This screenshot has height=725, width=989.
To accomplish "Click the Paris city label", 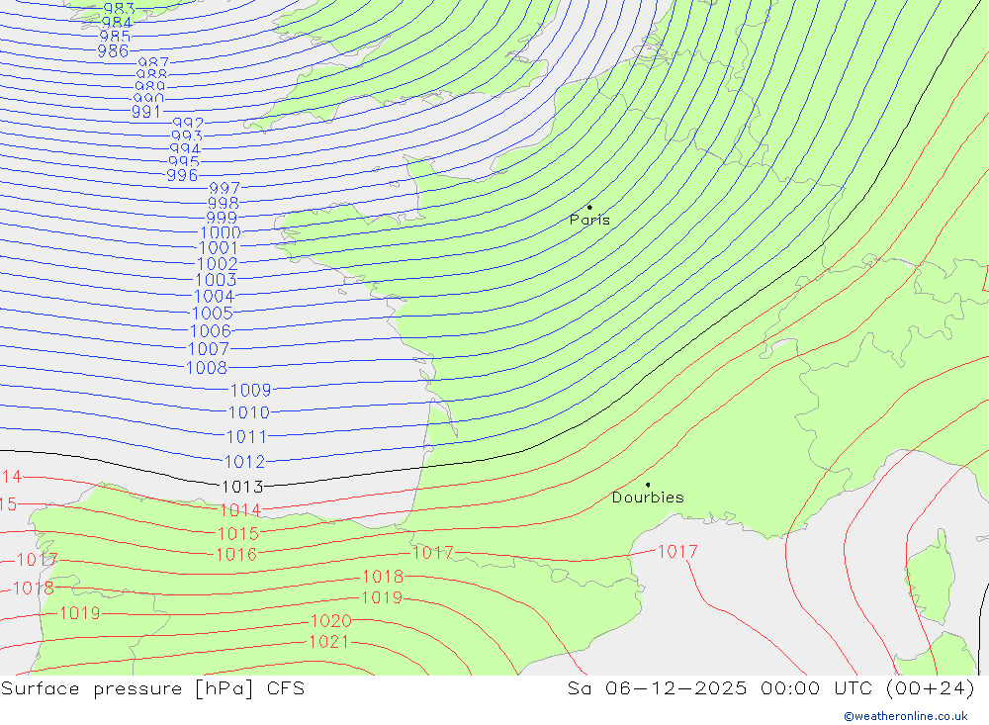I will 589,220.
